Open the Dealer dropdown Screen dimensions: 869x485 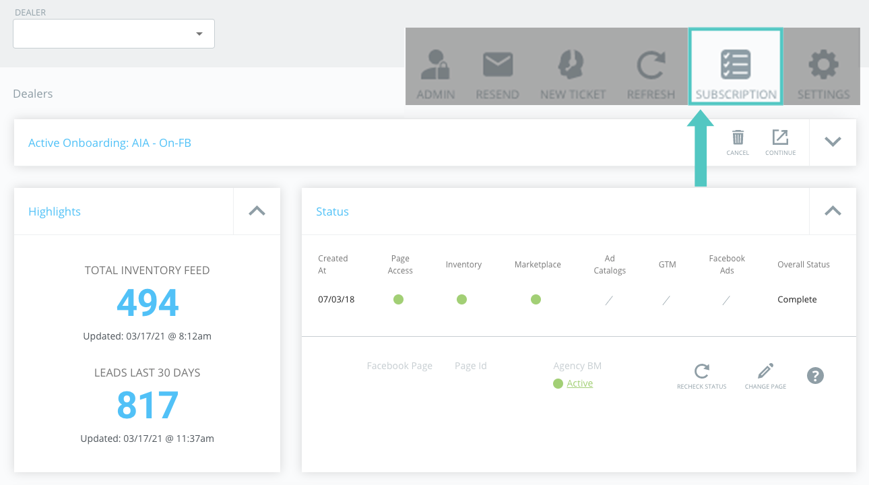tap(114, 34)
